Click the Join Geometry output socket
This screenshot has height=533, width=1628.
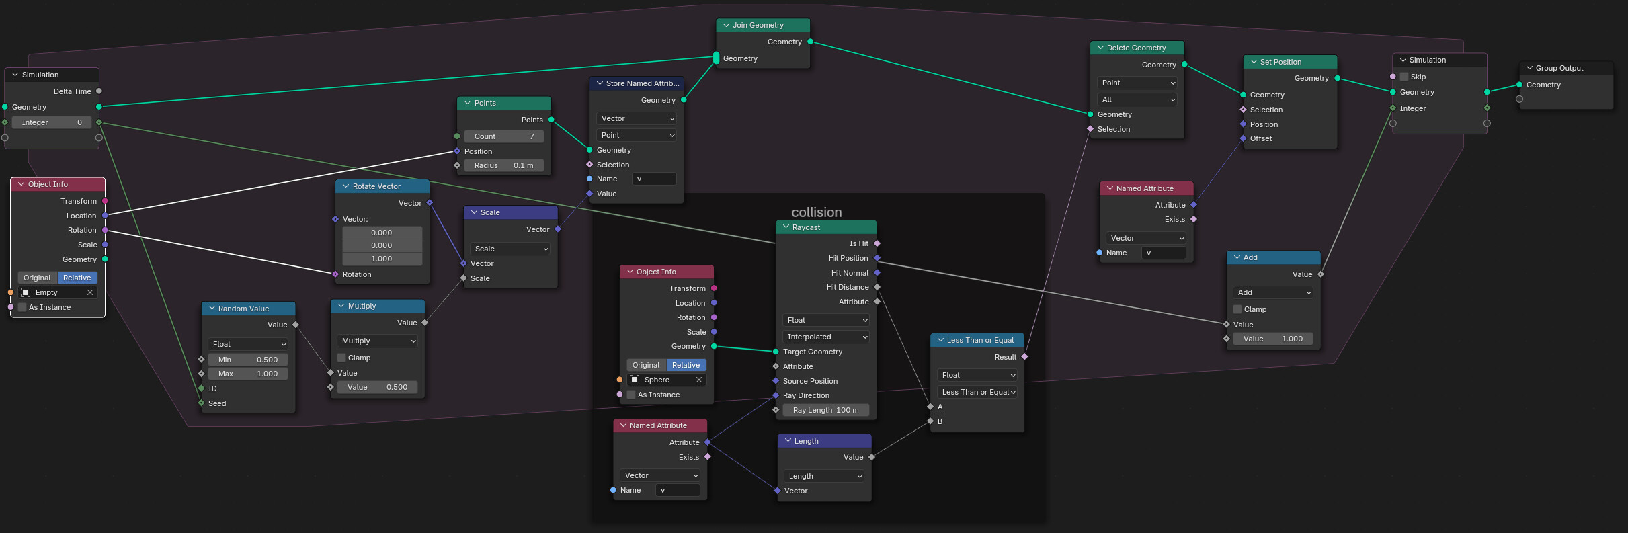810,42
